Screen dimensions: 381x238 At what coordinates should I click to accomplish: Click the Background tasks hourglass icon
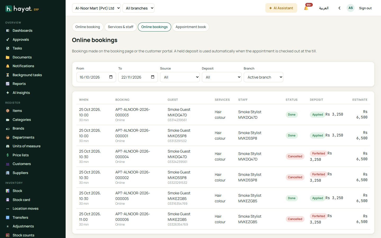[8, 75]
